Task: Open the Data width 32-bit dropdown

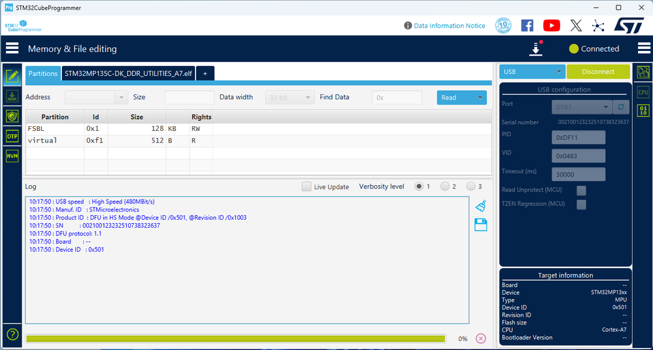Action: [290, 97]
